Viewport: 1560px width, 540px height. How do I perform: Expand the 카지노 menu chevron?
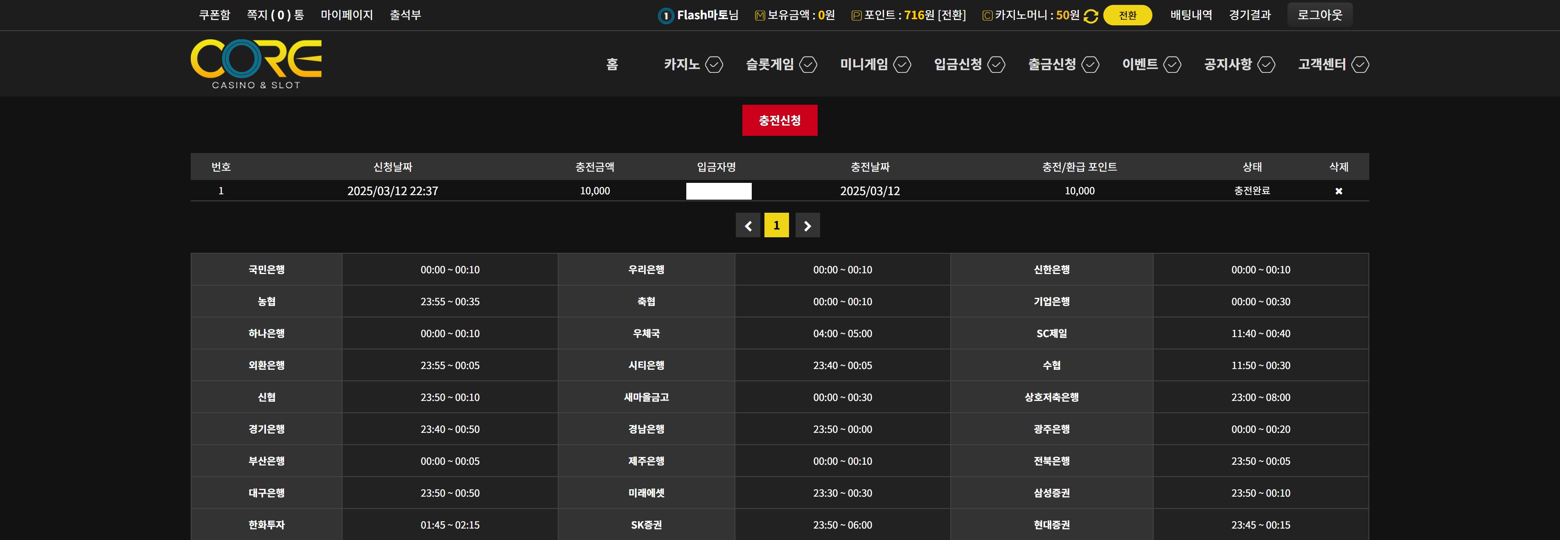coord(715,64)
